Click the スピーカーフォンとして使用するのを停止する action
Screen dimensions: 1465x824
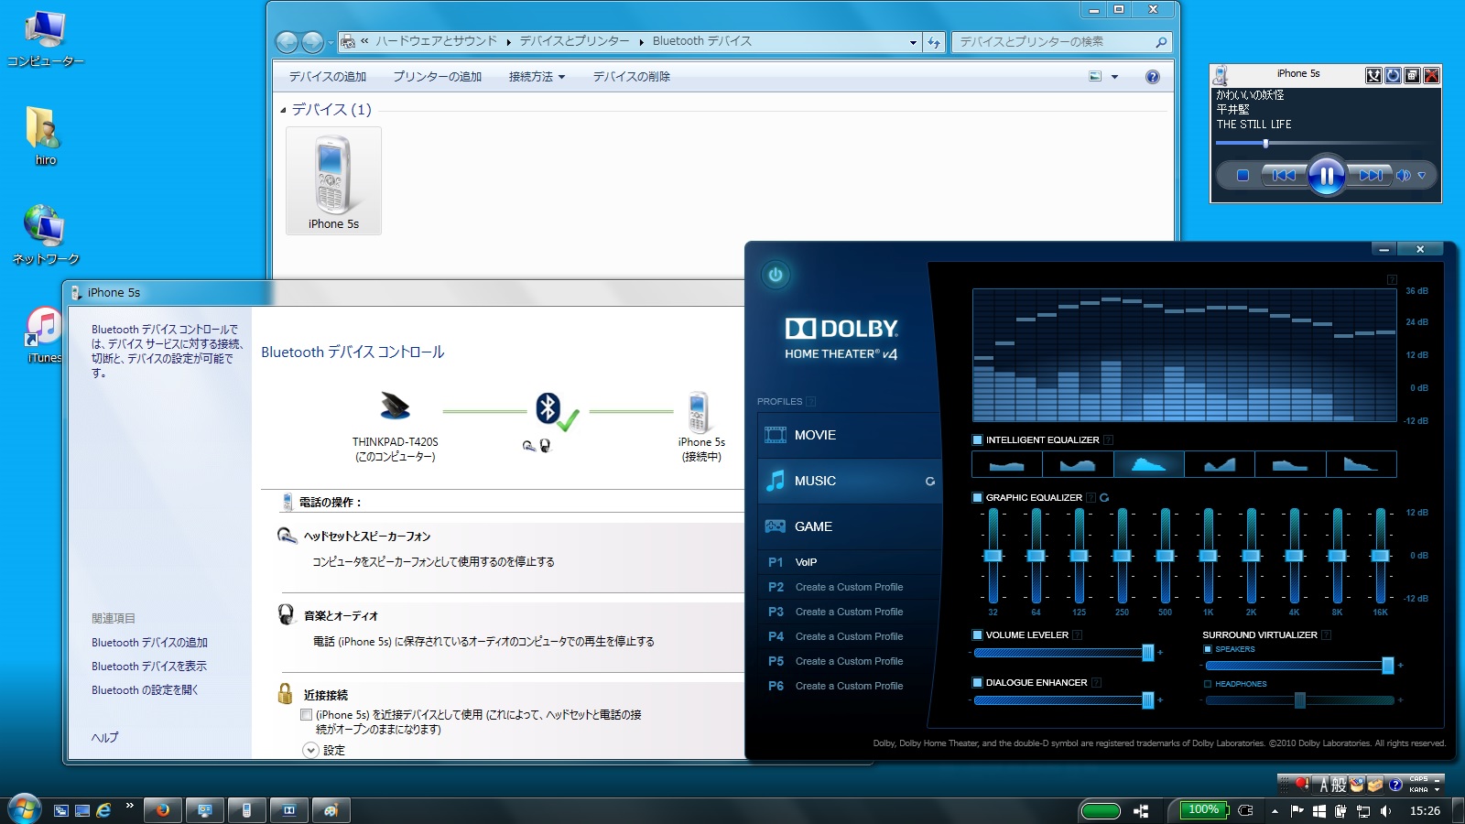tap(433, 562)
